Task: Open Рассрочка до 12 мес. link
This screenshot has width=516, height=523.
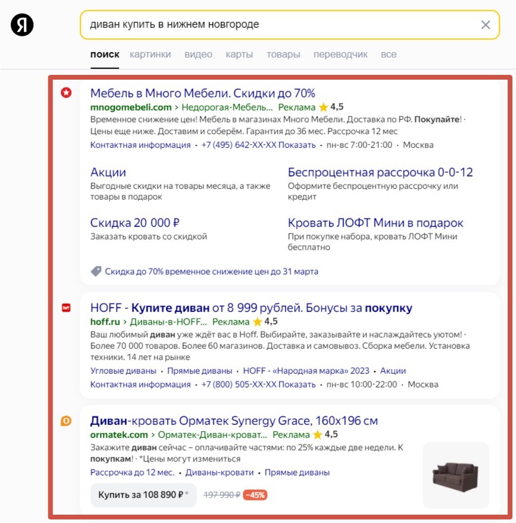Action: coord(132,472)
